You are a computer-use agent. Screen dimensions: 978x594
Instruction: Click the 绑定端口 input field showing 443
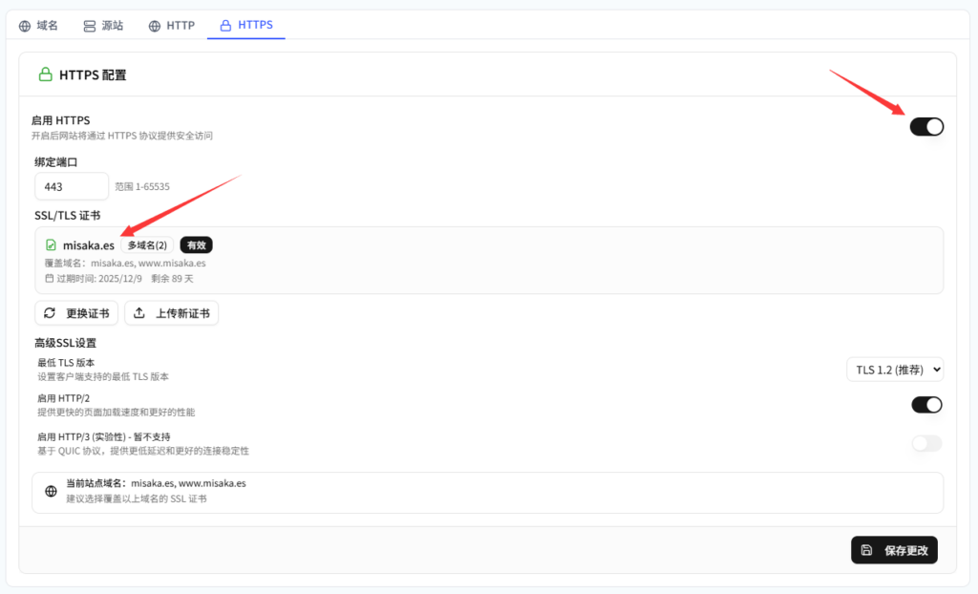coord(72,186)
